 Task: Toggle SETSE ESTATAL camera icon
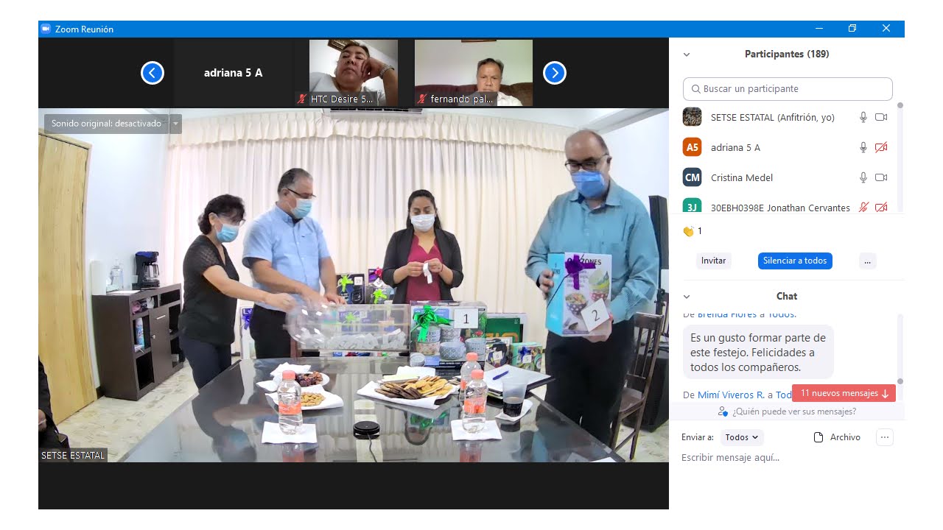click(881, 117)
